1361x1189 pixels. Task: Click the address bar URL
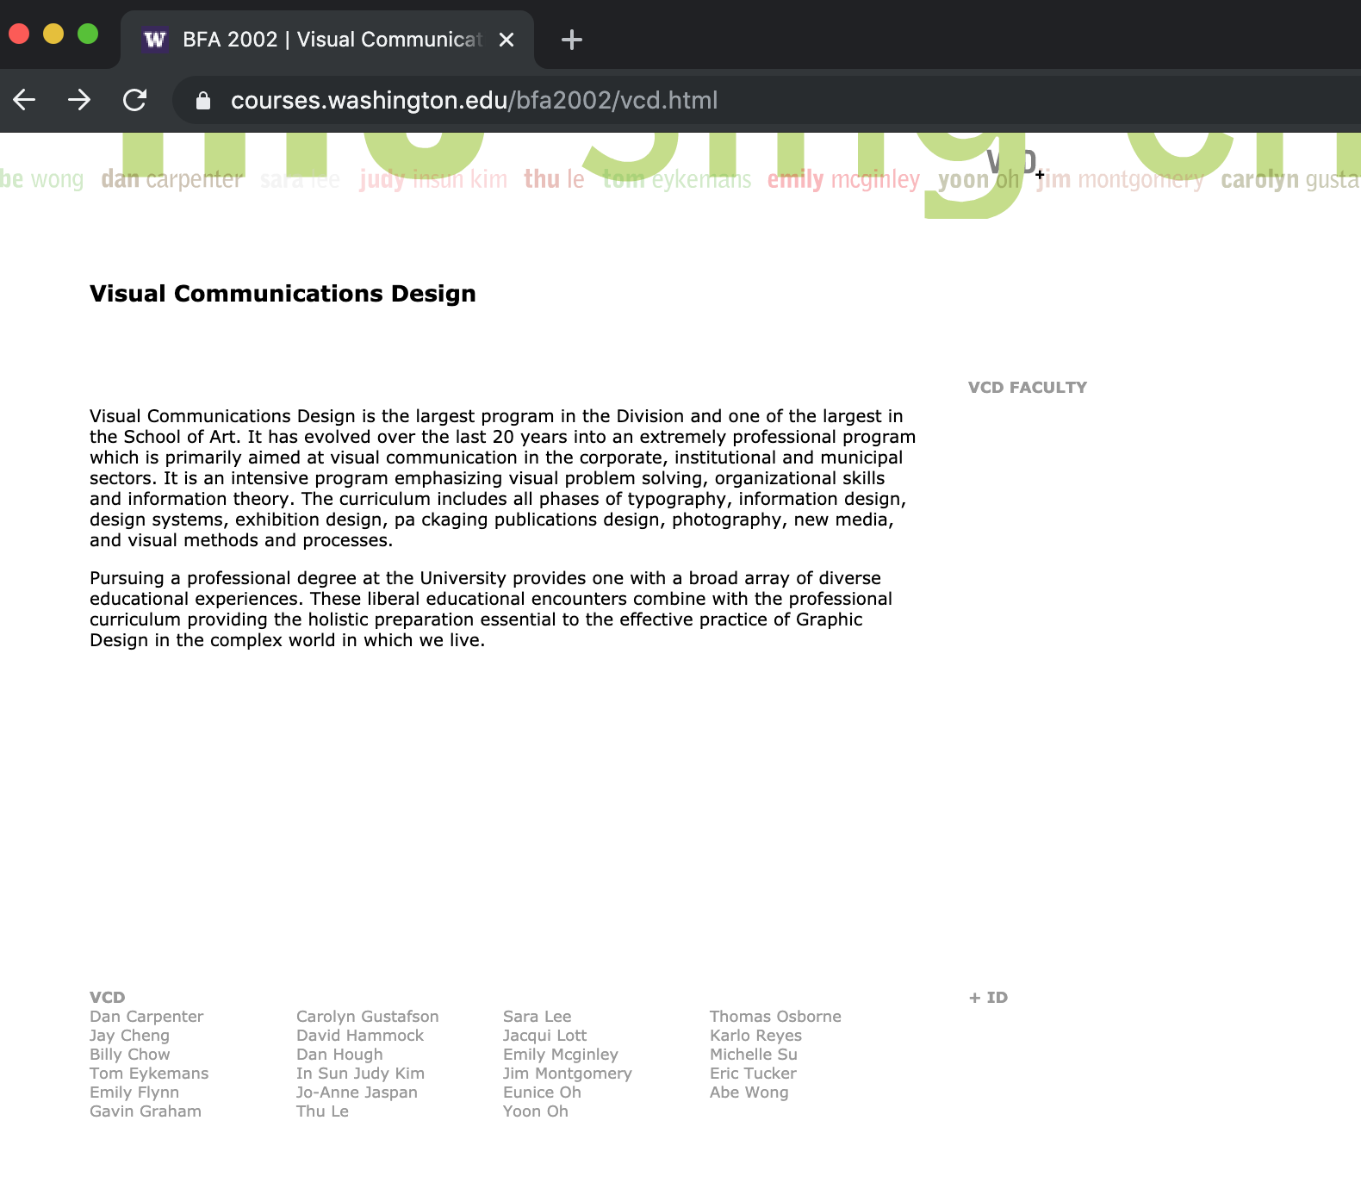[474, 101]
